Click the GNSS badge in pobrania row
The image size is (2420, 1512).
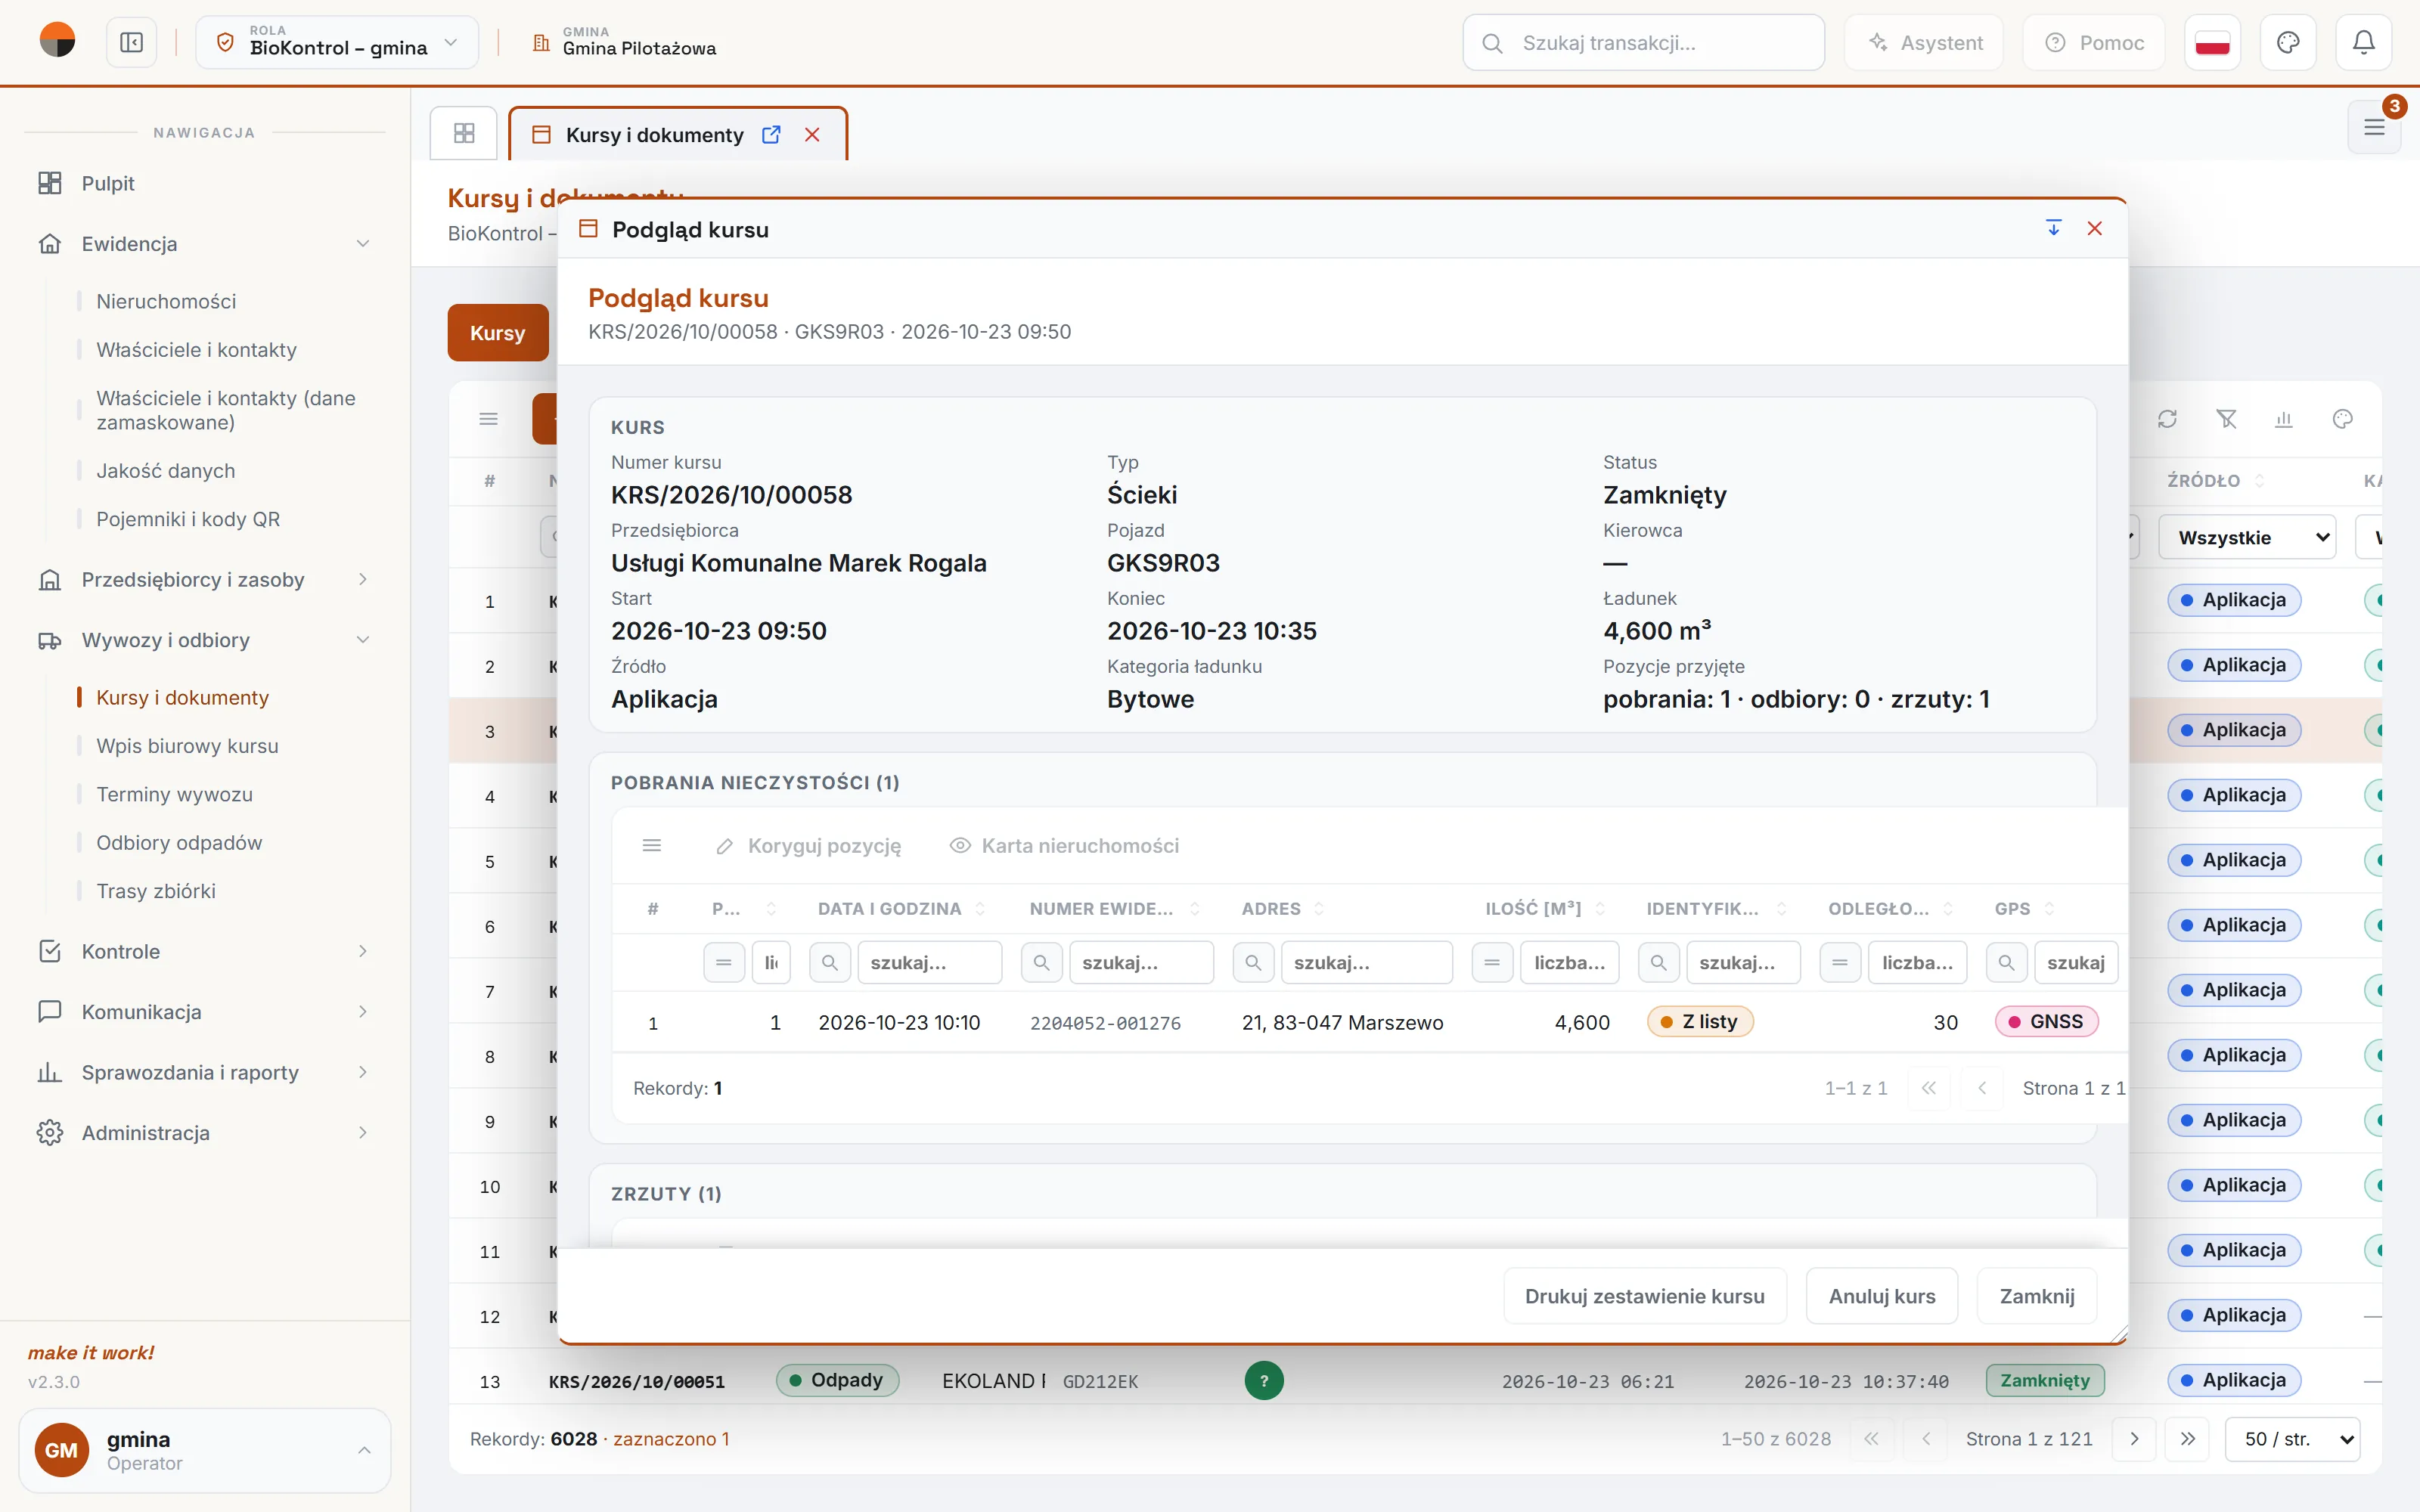(x=2046, y=1022)
